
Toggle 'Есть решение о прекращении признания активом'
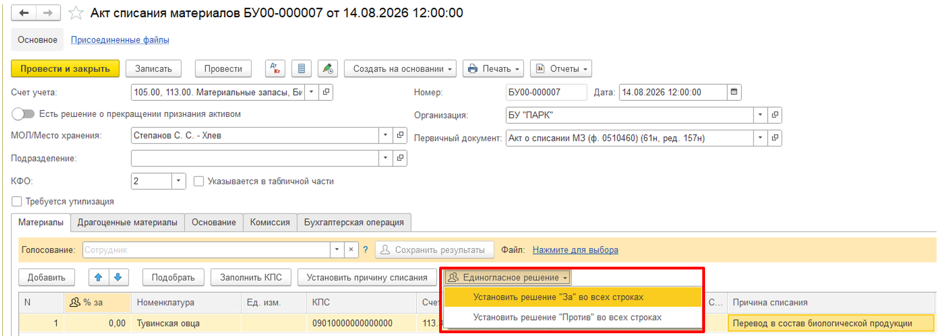click(23, 114)
